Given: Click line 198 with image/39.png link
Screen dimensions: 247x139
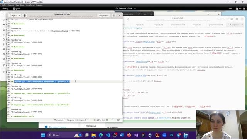Looking at the screenshot, I should pyautogui.click(x=27, y=77).
